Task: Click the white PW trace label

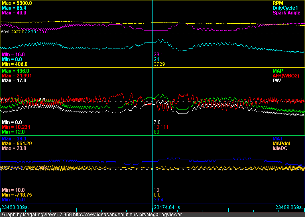Action: tap(277, 81)
